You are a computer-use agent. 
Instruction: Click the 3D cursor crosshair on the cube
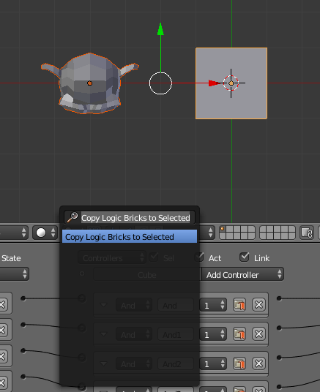pyautogui.click(x=231, y=83)
